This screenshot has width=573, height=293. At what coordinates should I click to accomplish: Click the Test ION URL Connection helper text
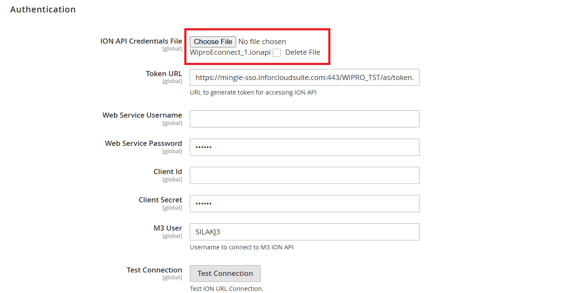click(x=227, y=289)
